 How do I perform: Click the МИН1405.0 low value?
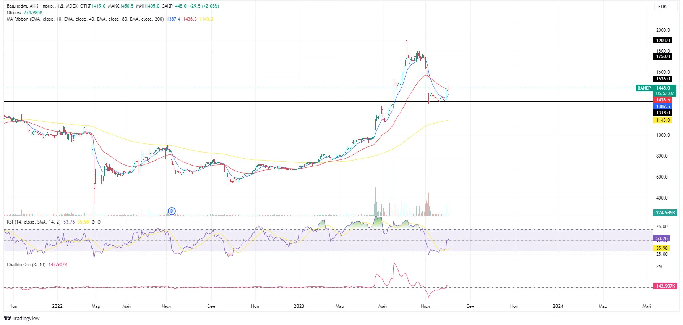click(148, 6)
